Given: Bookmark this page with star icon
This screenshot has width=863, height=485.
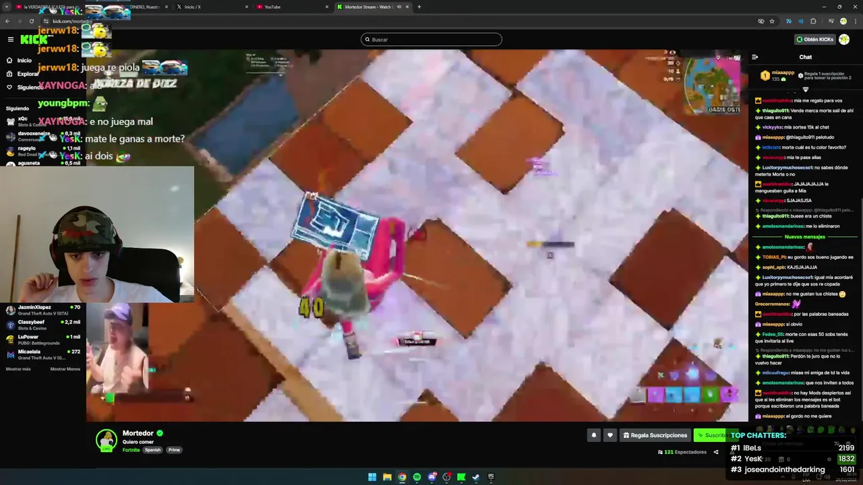Looking at the screenshot, I should (x=772, y=21).
